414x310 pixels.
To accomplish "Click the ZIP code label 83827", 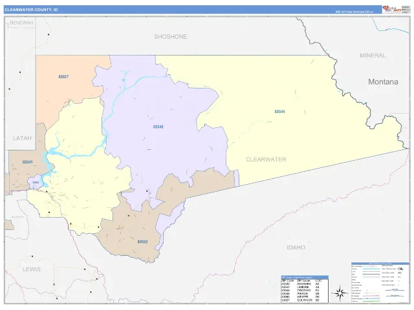I will point(63,77).
